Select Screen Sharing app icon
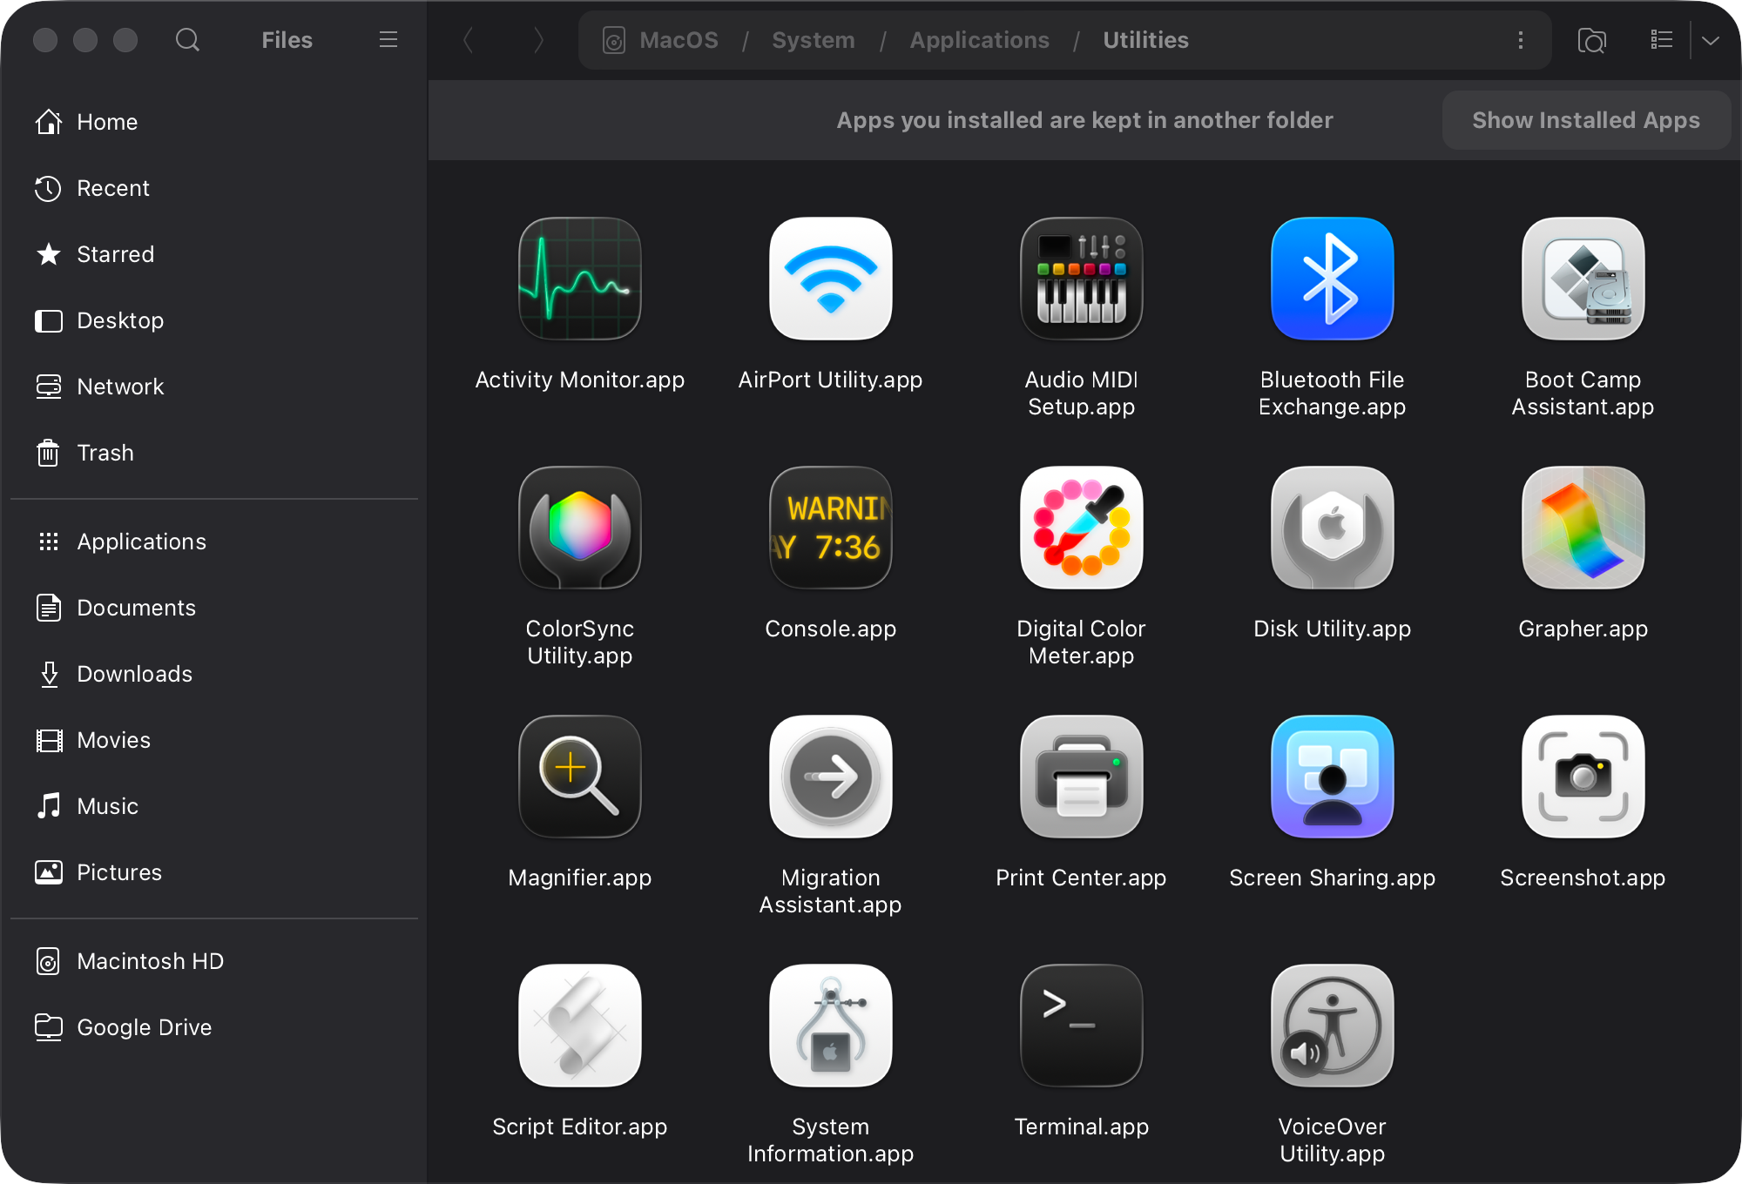 (1332, 777)
